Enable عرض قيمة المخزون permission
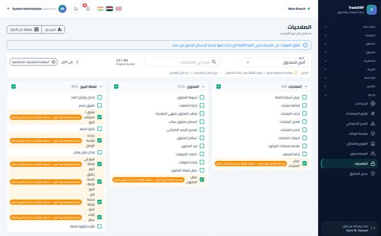 [202, 170]
